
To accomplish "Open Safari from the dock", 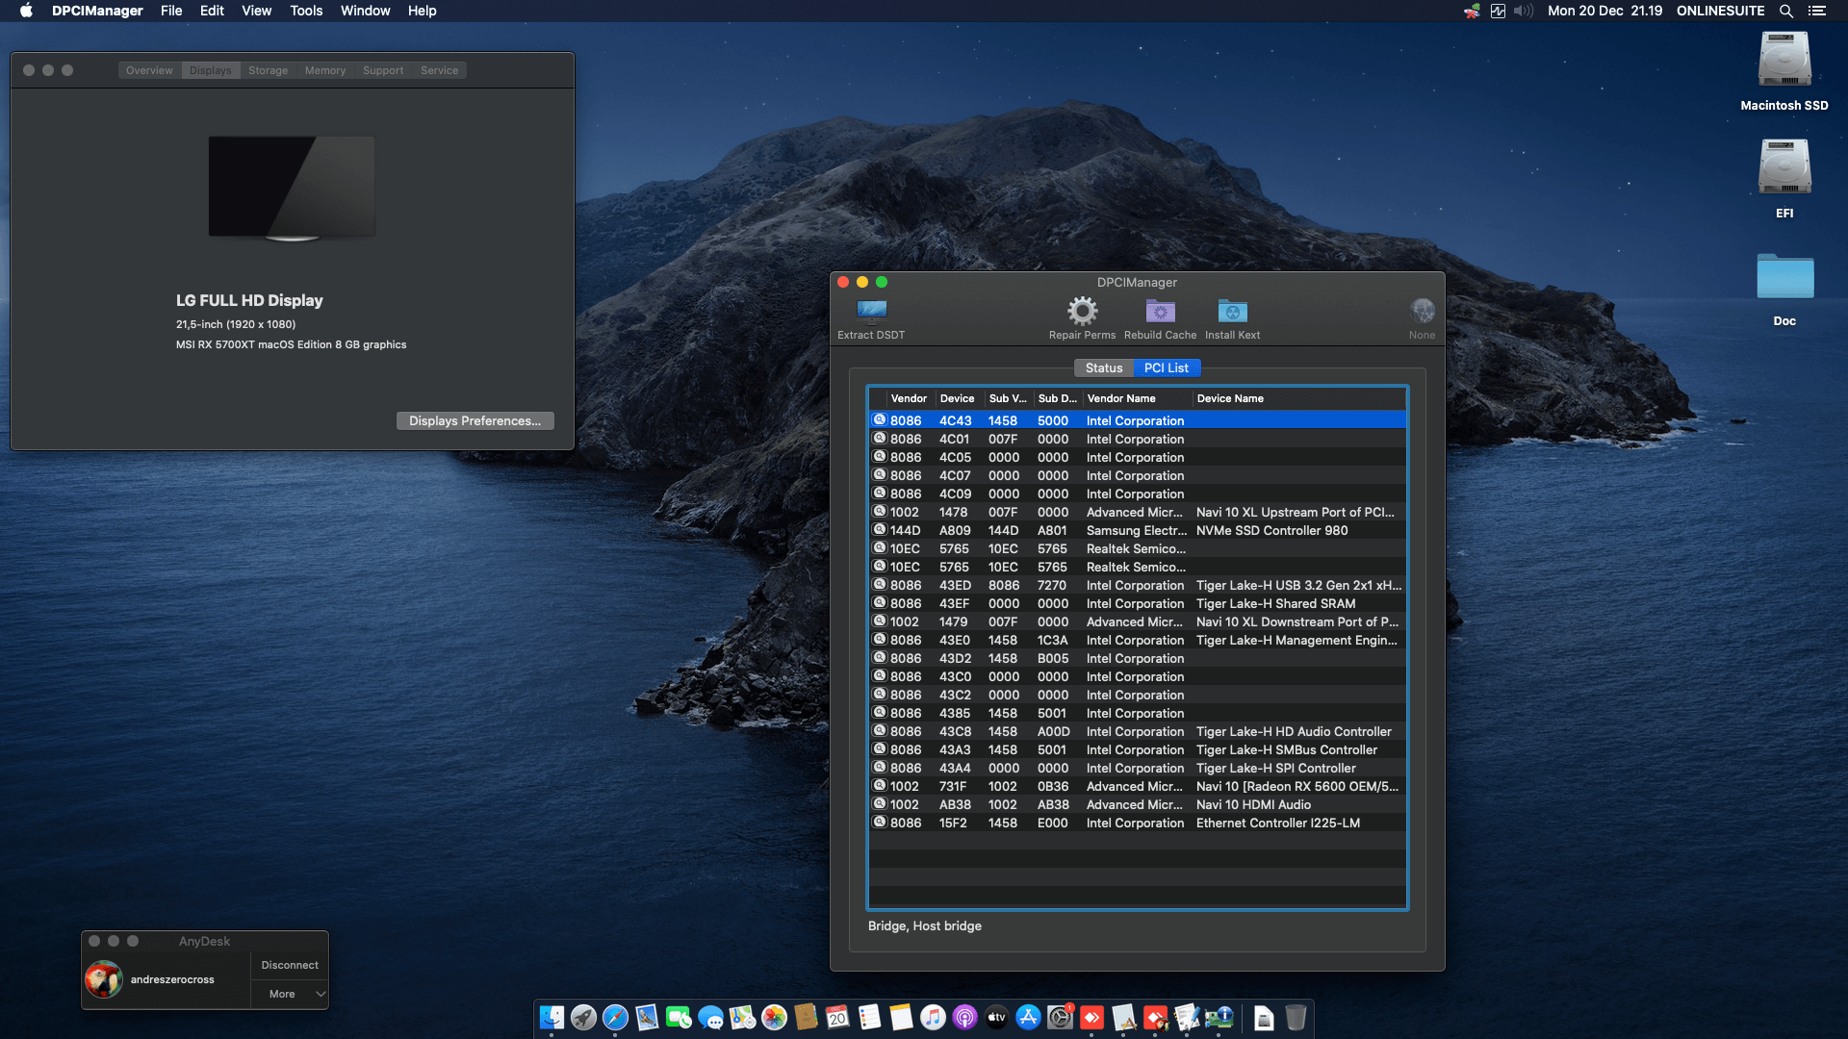I will 615,1017.
